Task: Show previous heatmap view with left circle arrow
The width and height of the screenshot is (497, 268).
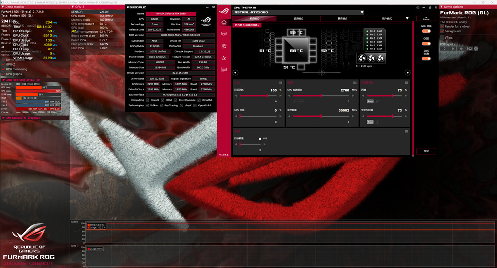Action: (235, 73)
